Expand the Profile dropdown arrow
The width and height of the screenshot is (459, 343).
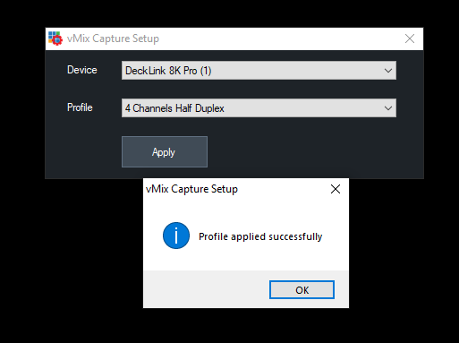click(388, 108)
